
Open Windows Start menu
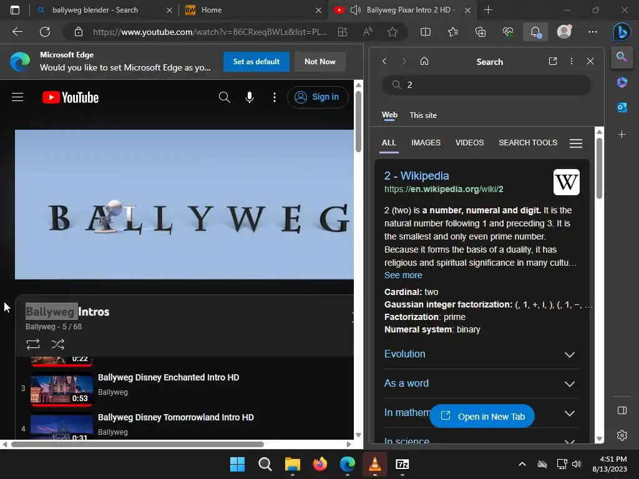tap(237, 464)
